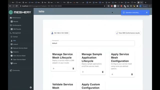Image resolution: width=160 pixels, height=90 pixels.
Task: Open the browser extensions puzzle icon
Action: [137, 6]
